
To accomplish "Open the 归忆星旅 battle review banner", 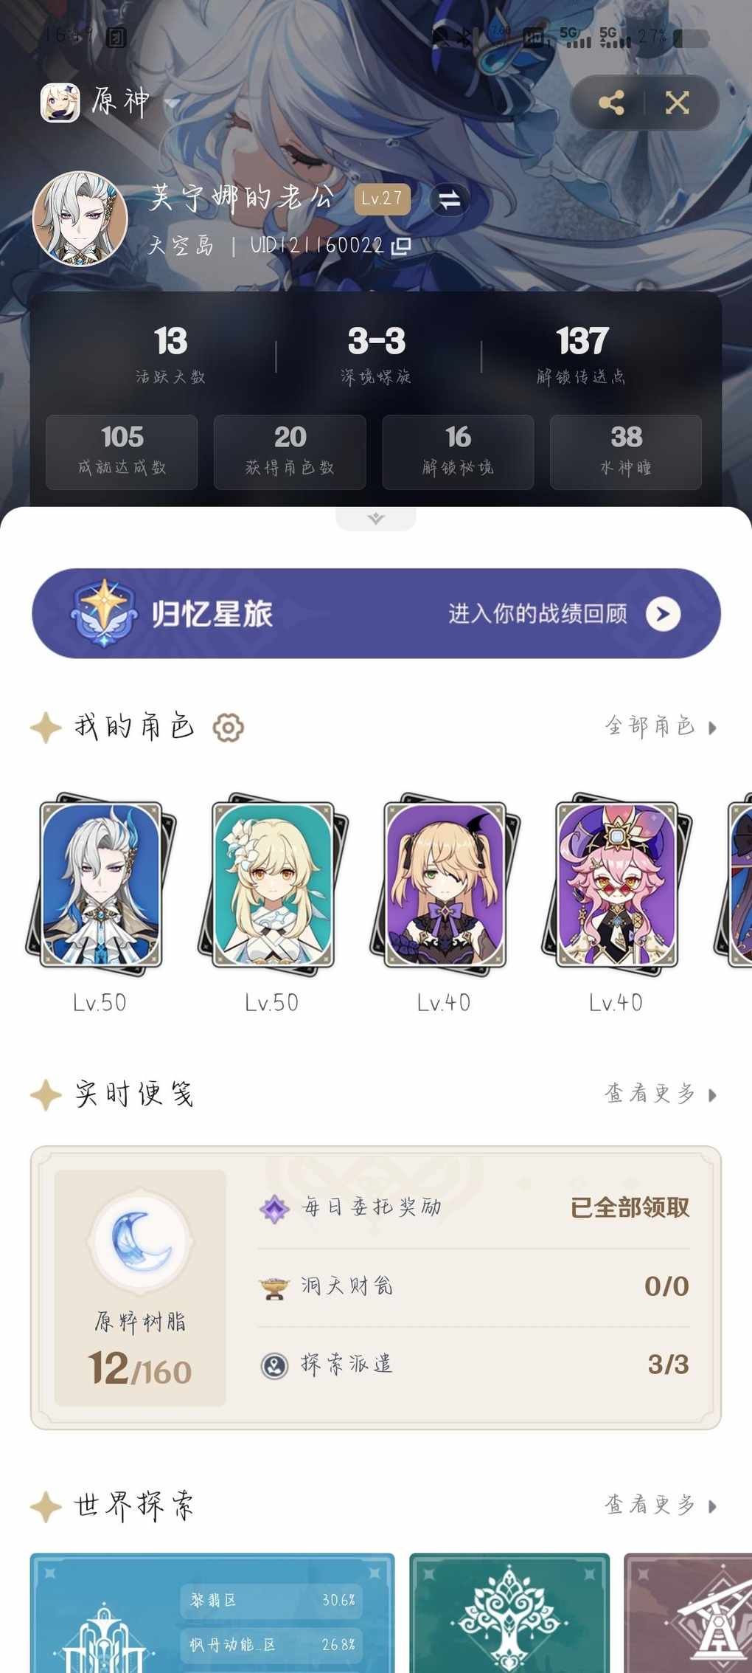I will [376, 613].
